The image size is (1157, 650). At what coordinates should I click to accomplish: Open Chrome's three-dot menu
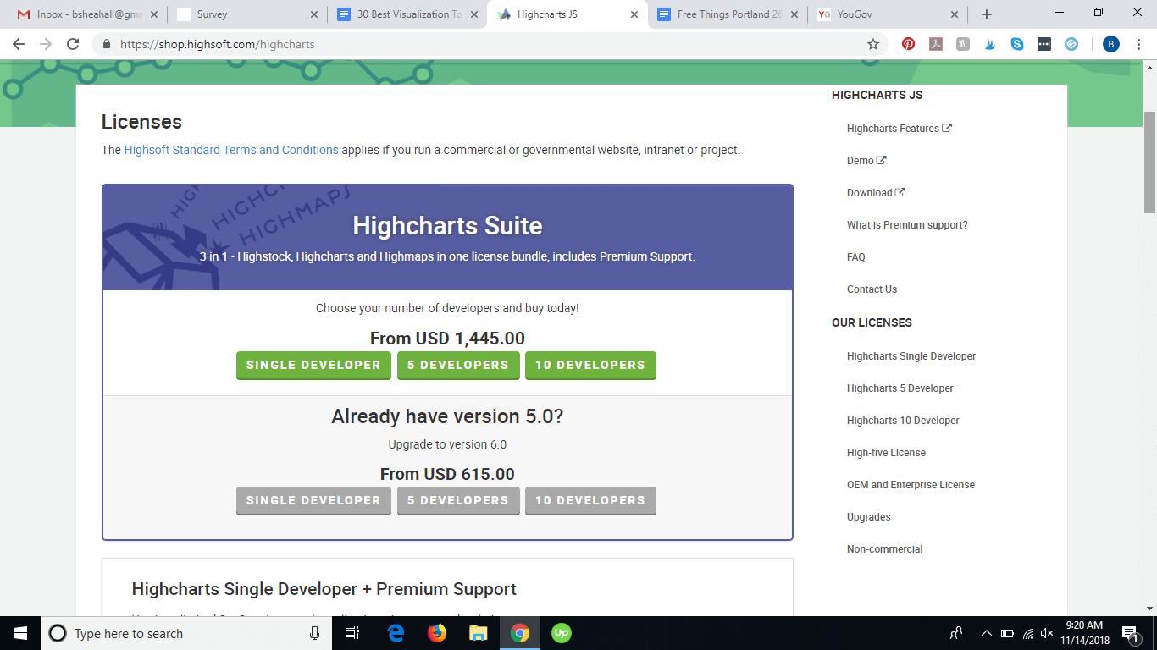tap(1138, 43)
